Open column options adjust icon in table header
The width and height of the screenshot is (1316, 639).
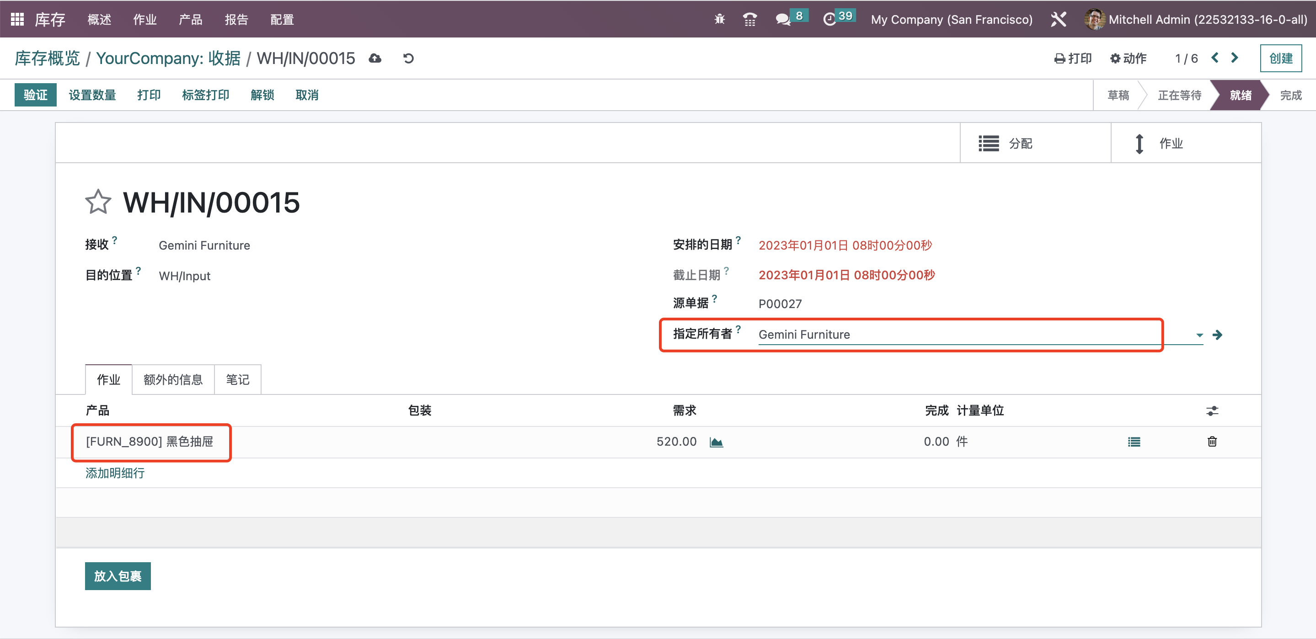point(1212,410)
